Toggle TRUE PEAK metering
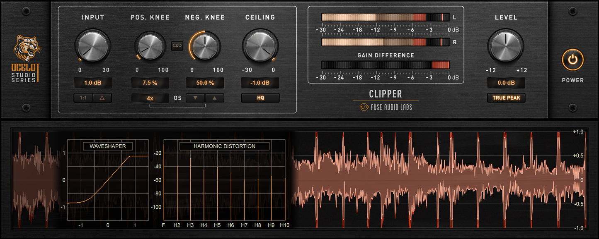The width and height of the screenshot is (599, 239). tap(506, 98)
